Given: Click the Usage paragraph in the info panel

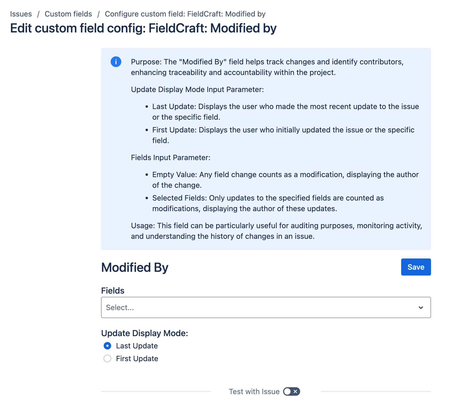Looking at the screenshot, I should tap(276, 231).
